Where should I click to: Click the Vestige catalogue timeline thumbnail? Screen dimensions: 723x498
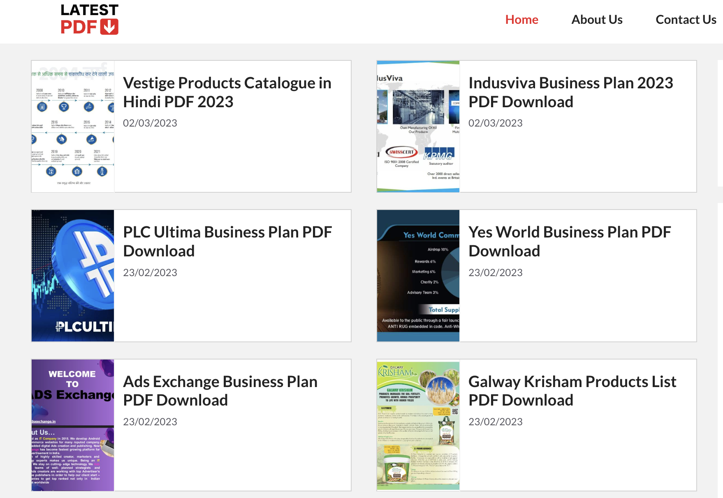[73, 127]
